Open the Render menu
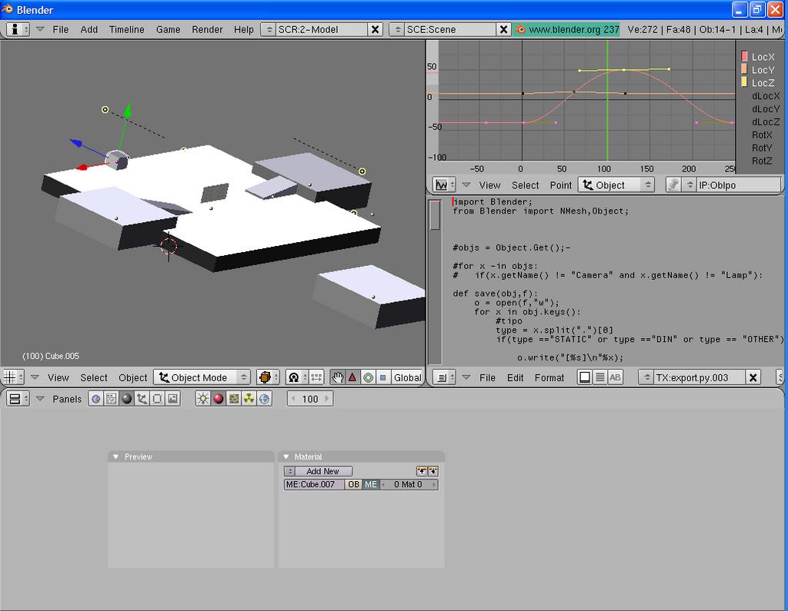The image size is (788, 611). click(x=207, y=30)
